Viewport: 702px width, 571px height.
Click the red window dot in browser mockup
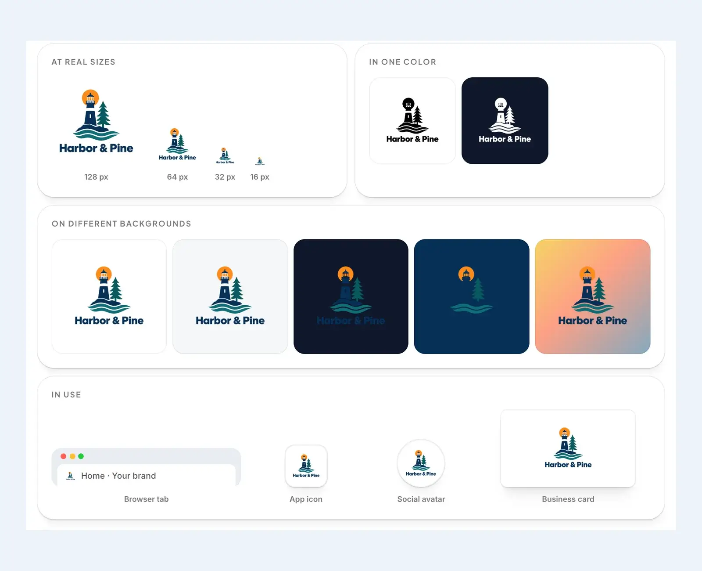tap(63, 456)
